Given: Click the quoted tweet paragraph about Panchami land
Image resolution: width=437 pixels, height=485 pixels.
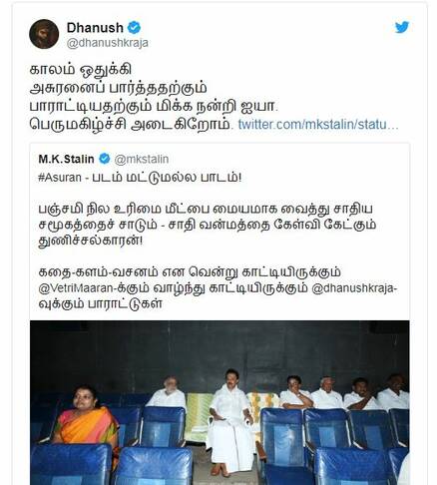Looking at the screenshot, I should [208, 225].
